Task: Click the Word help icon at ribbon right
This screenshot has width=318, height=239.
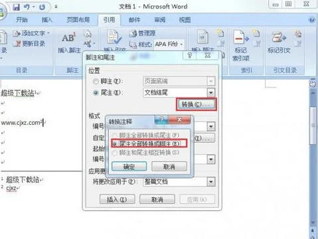Action: 311,20
